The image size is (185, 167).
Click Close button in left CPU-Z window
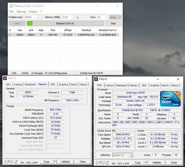(82, 162)
